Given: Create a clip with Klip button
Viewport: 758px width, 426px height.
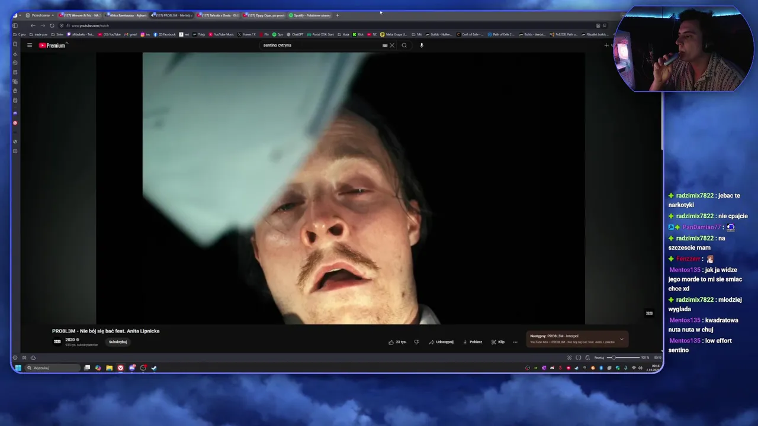Looking at the screenshot, I should pyautogui.click(x=498, y=342).
